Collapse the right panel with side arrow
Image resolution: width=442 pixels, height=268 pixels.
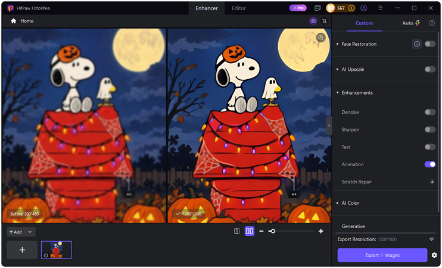pyautogui.click(x=329, y=126)
